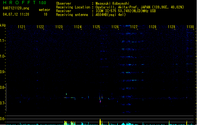This screenshot has width=197, height=125.
Task: Click the kHz axis unit label
Action: [x=3, y=25]
